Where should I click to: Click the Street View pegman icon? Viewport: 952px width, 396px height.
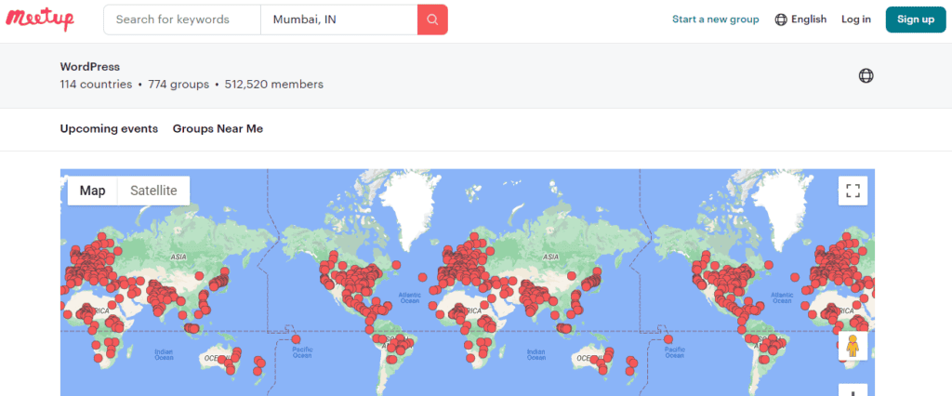[853, 347]
